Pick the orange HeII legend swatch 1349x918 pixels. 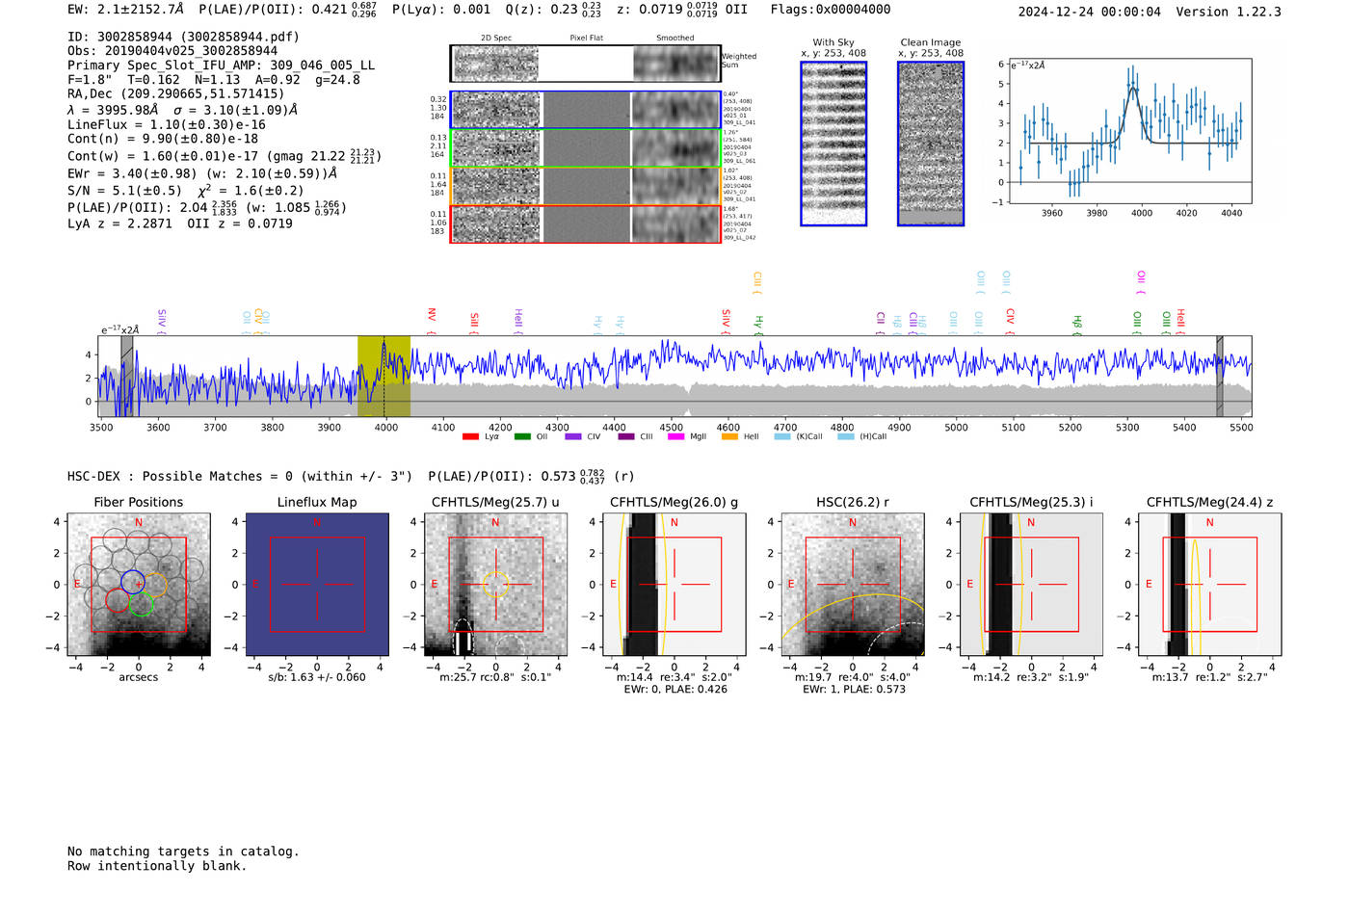(x=729, y=436)
